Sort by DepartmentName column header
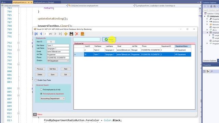 [x=183, y=46]
